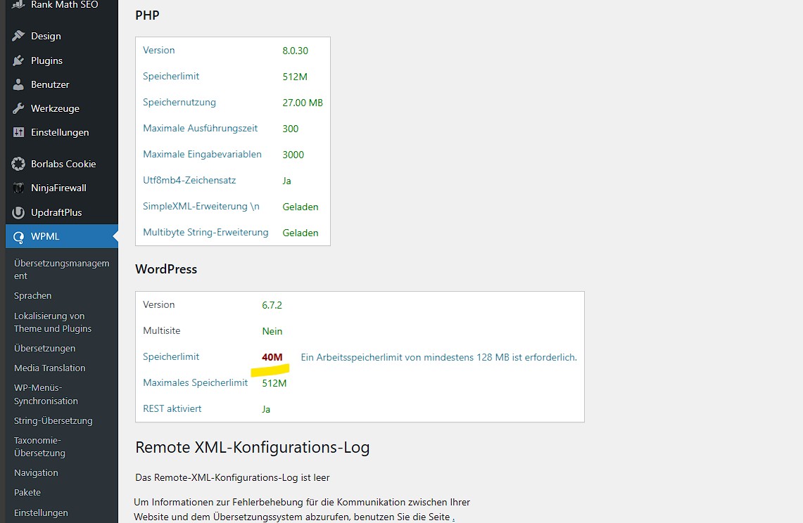Click the Plugins plug icon
Viewport: 803px width, 523px height.
tap(18, 60)
